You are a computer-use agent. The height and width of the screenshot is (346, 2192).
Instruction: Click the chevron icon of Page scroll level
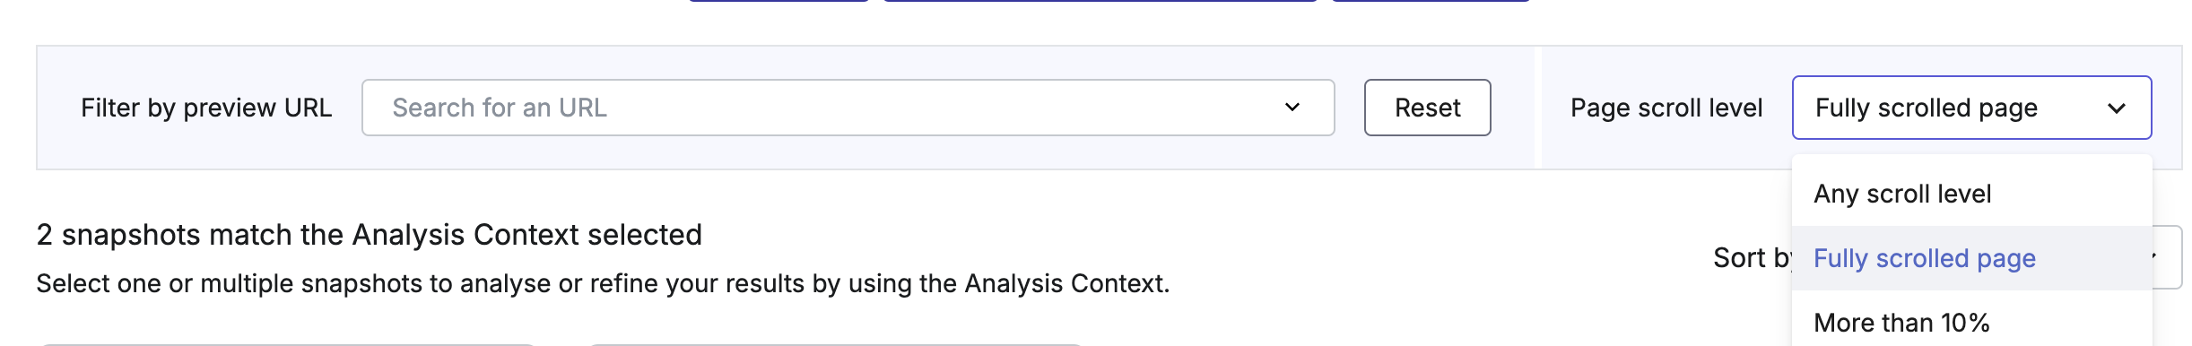[x=2116, y=108]
